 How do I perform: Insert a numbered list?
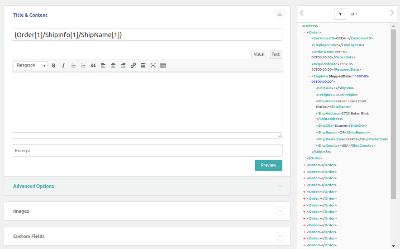[83, 66]
